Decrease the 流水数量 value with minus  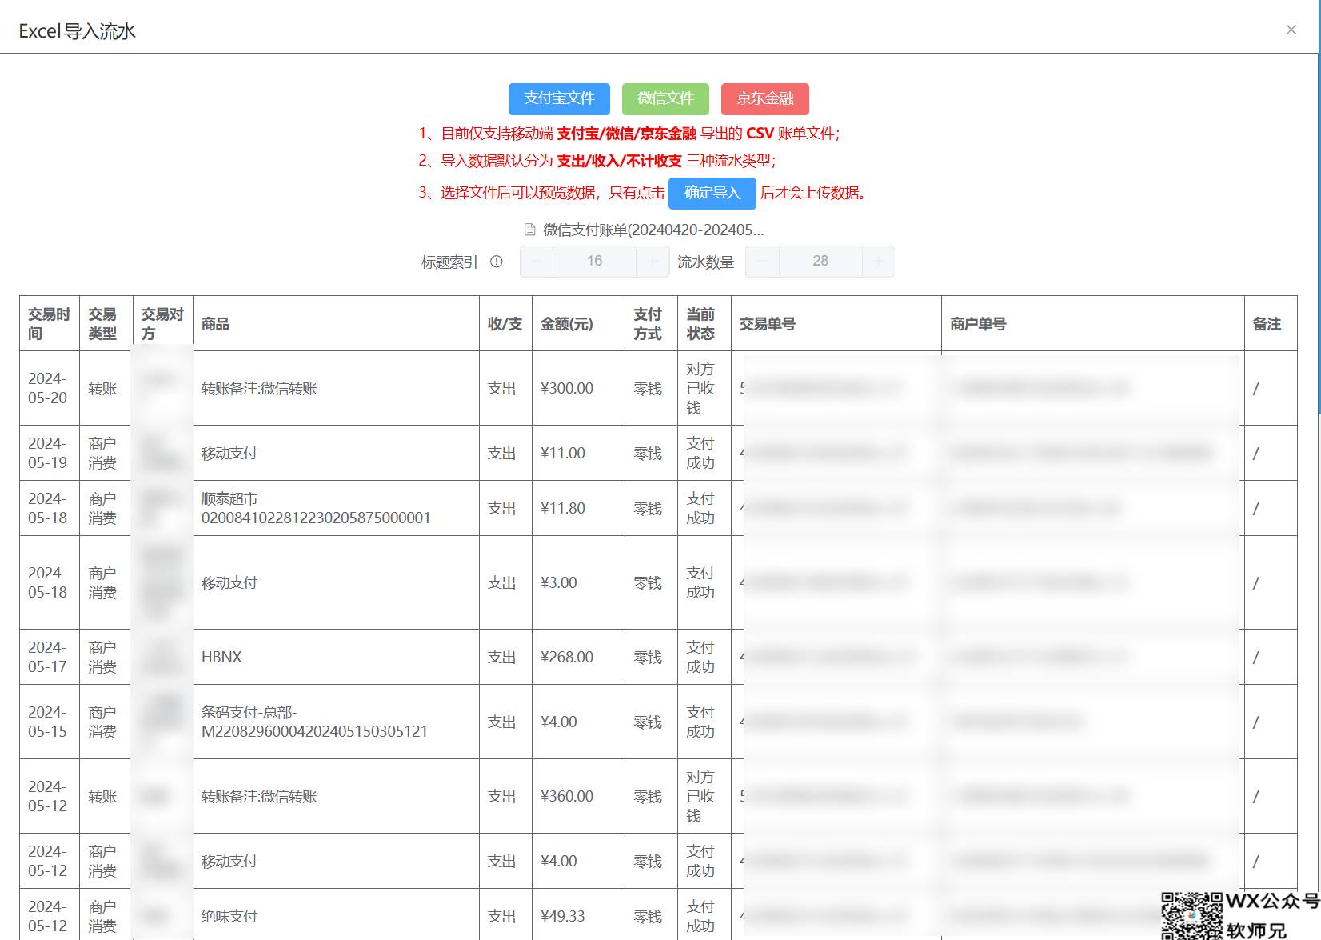763,261
